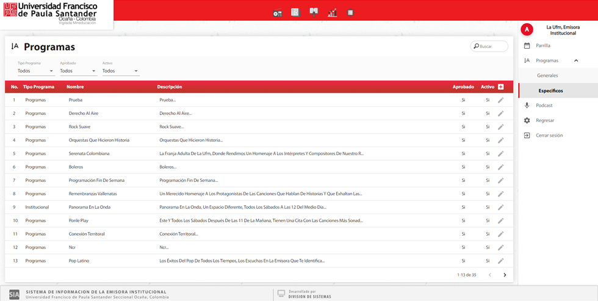Collapse the Programas sidebar menu
This screenshot has width=598, height=301.
pyautogui.click(x=576, y=60)
